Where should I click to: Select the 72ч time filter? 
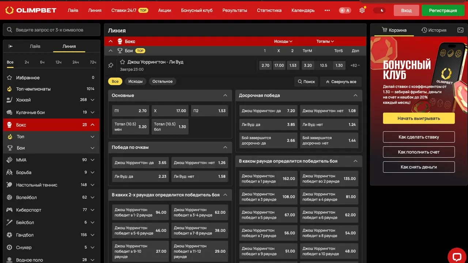click(93, 62)
